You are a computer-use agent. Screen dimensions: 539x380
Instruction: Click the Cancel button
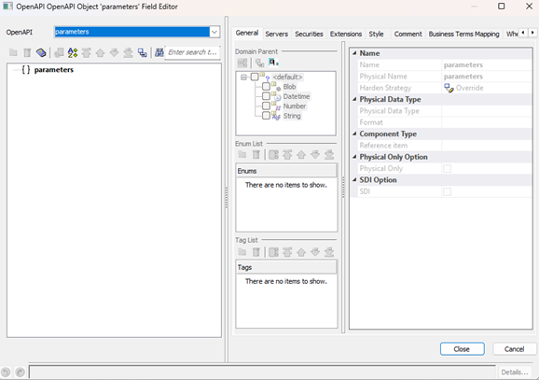514,349
